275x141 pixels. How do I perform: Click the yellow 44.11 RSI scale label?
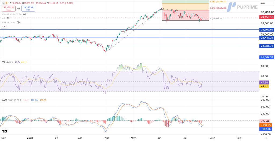click(264, 86)
